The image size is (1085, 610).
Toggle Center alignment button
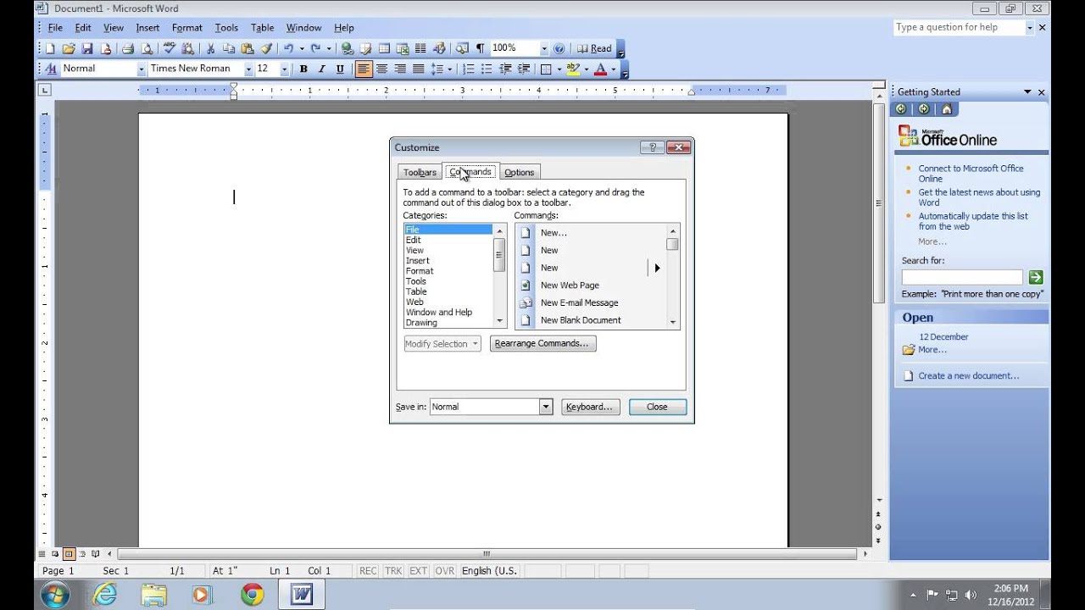coord(381,69)
